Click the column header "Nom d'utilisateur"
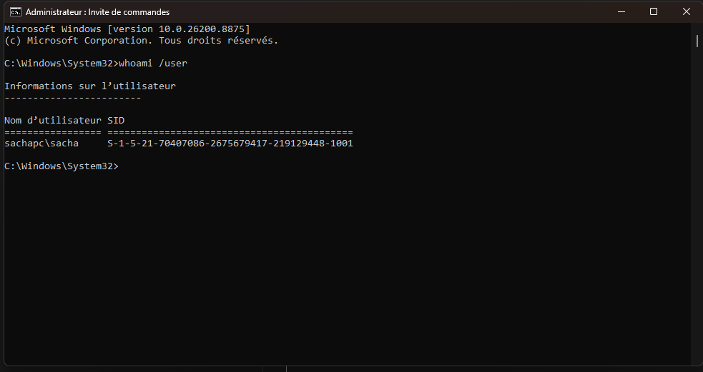This screenshot has width=703, height=372. (x=53, y=121)
